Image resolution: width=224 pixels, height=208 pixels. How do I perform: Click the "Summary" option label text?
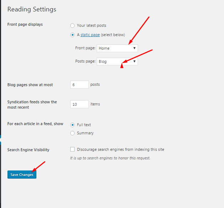pyautogui.click(x=85, y=133)
